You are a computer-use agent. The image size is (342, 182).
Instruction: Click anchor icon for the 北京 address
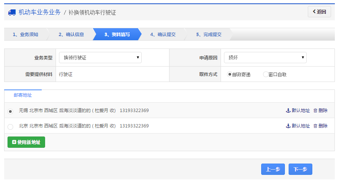coord(288,126)
